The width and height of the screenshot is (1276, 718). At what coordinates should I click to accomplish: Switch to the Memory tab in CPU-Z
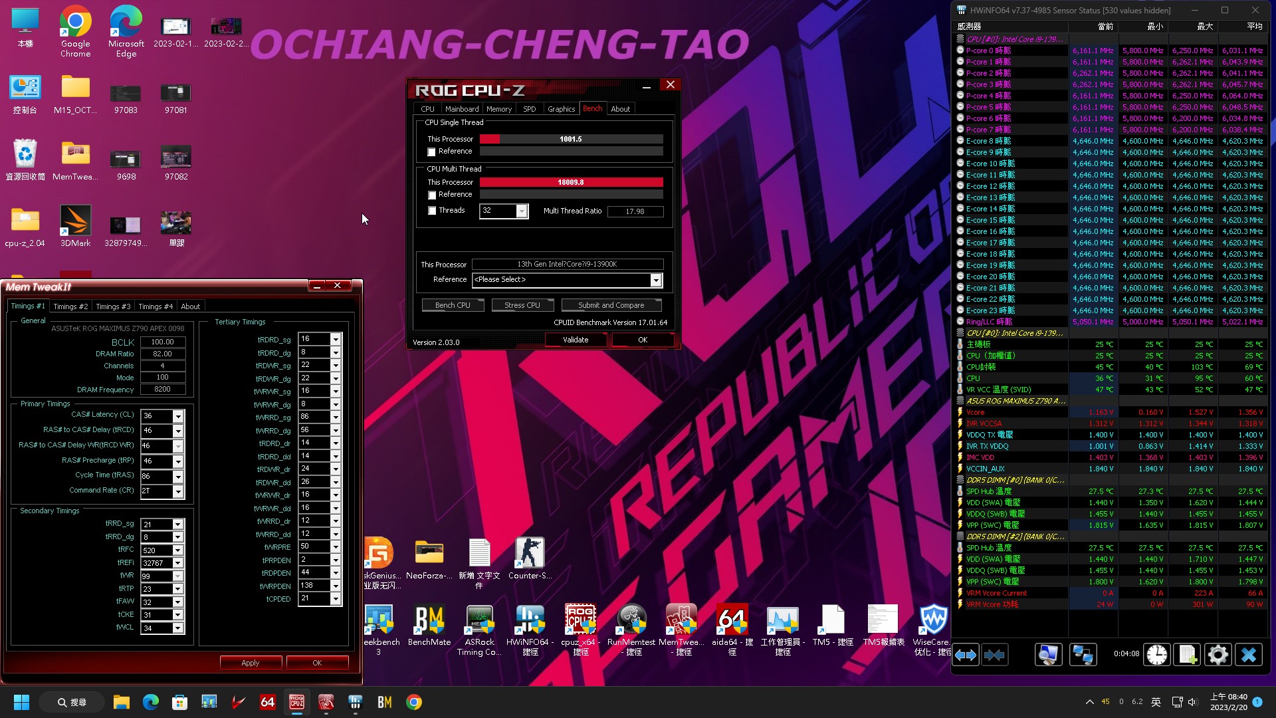499,108
